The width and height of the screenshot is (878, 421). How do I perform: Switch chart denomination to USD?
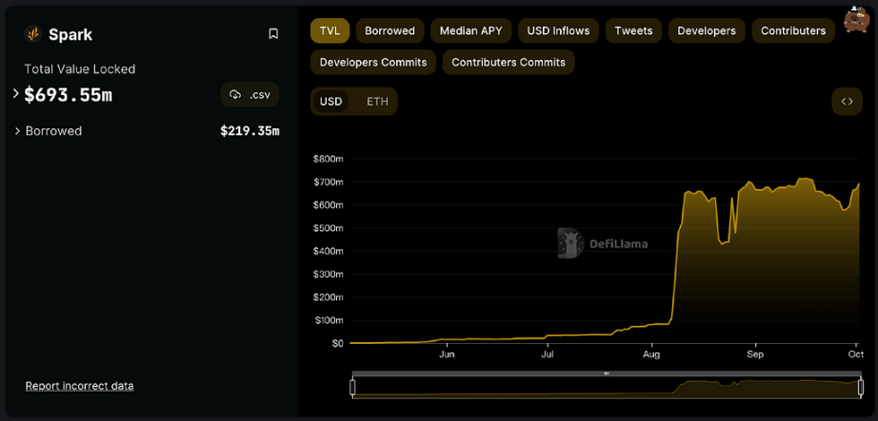coord(331,102)
